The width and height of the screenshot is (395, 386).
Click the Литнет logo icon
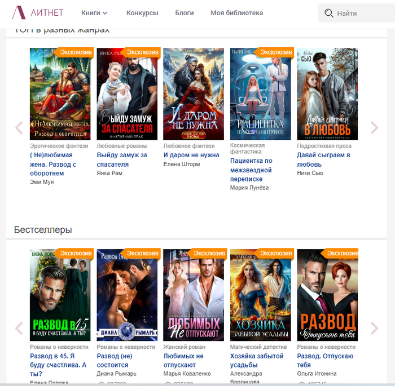(19, 12)
